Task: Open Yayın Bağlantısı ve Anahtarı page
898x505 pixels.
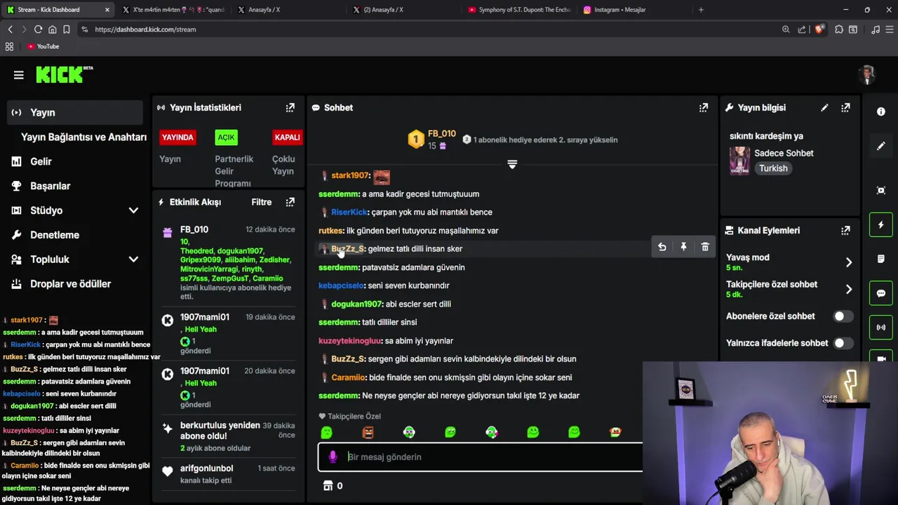Action: click(x=83, y=137)
